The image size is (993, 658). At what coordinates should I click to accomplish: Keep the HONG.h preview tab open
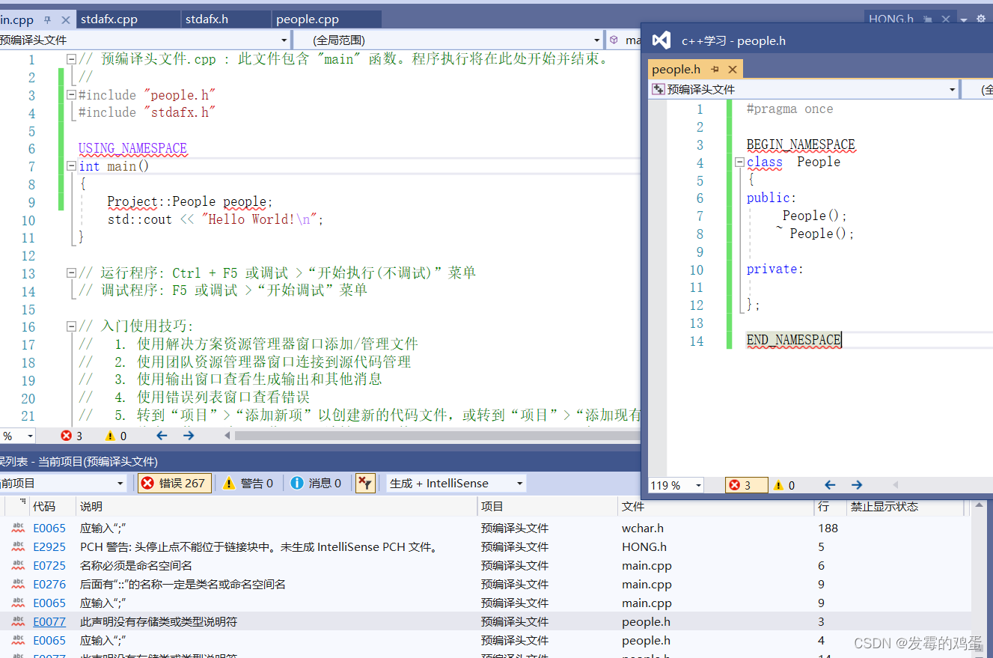(x=928, y=20)
